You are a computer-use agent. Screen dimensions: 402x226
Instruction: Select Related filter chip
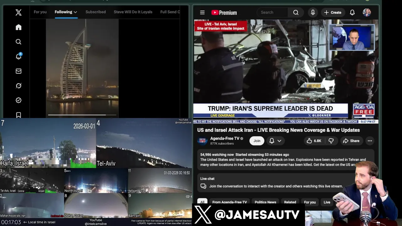pyautogui.click(x=290, y=202)
